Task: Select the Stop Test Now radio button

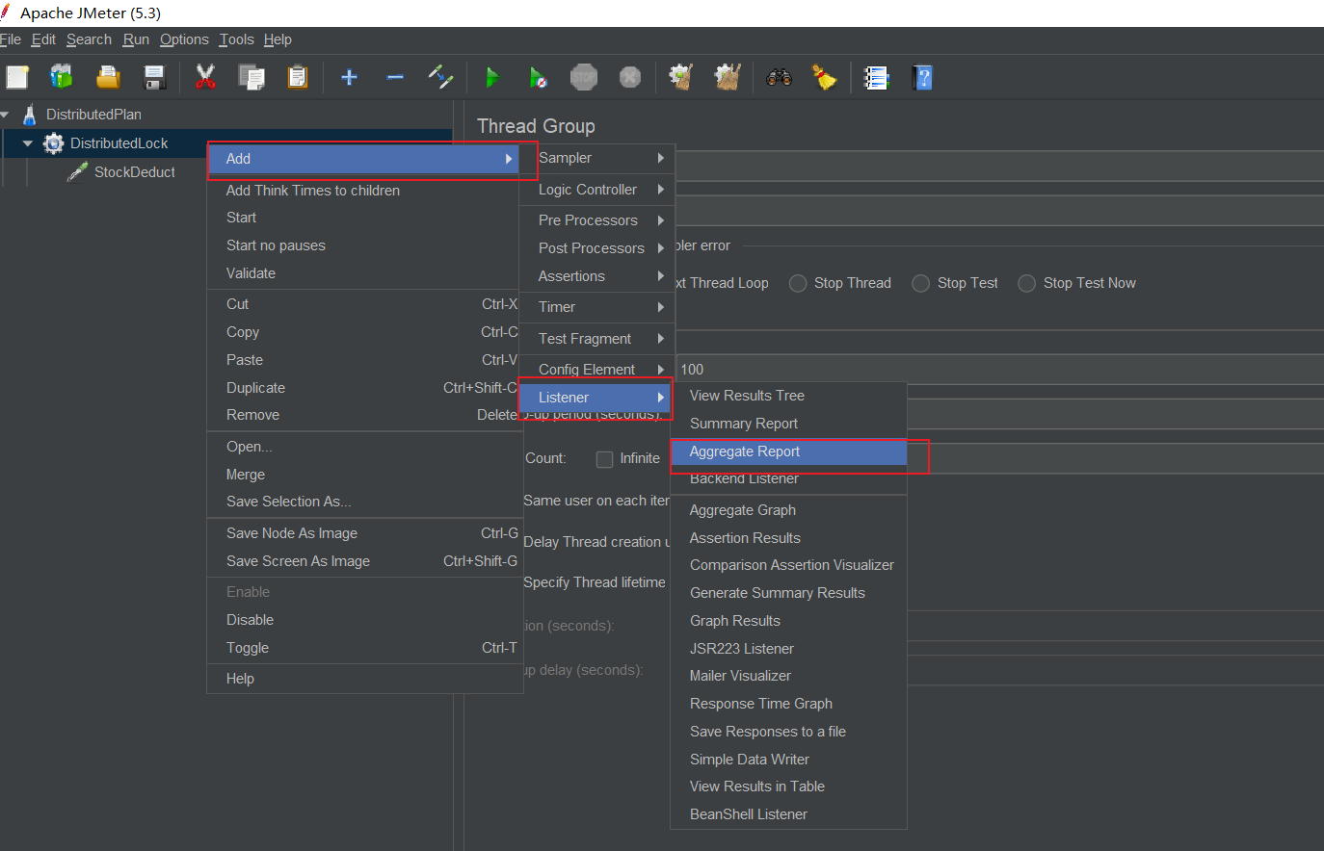Action: (x=1027, y=283)
